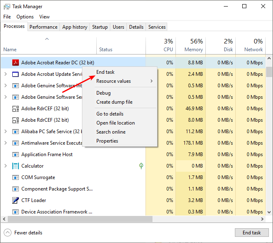Click the Antimalware Service Executable icon
This screenshot has height=243, width=273.
click(x=16, y=143)
